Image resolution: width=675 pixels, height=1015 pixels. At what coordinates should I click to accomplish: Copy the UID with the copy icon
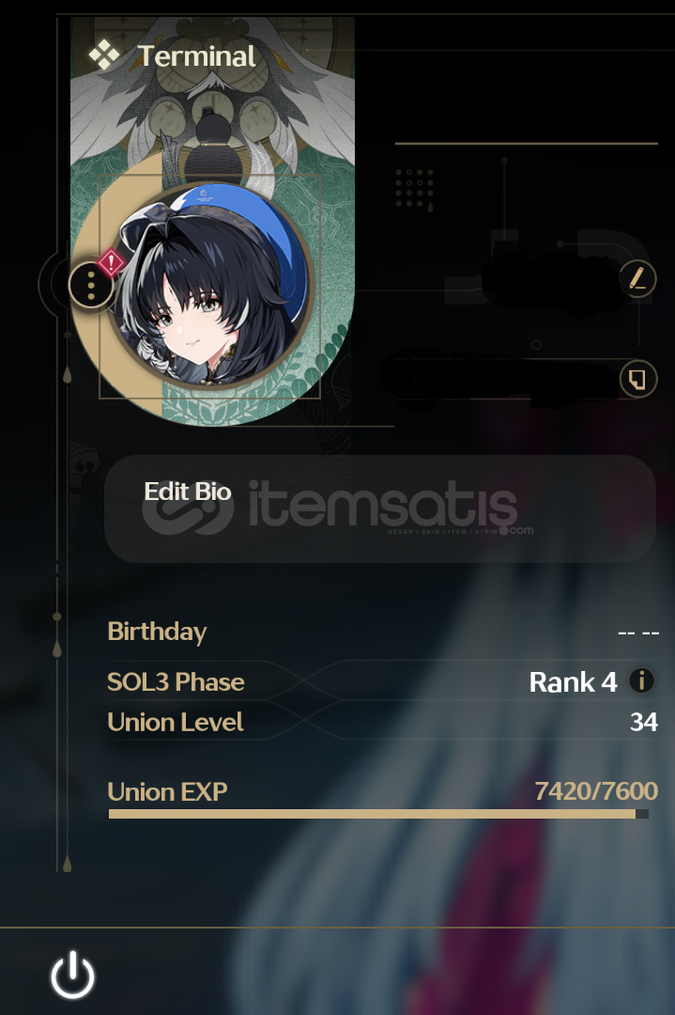[x=637, y=379]
